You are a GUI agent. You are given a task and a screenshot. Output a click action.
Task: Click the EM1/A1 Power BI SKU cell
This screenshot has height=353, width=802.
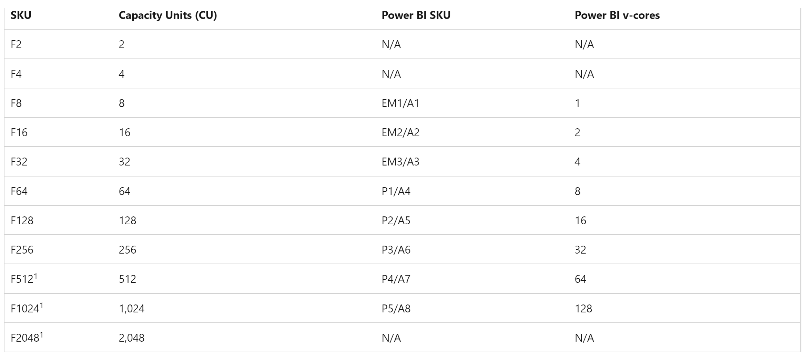click(400, 103)
